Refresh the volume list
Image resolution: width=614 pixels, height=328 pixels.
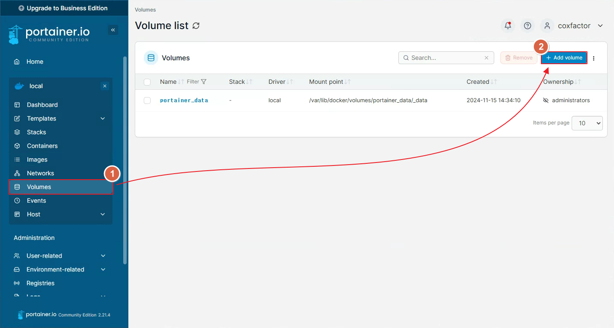196,26
